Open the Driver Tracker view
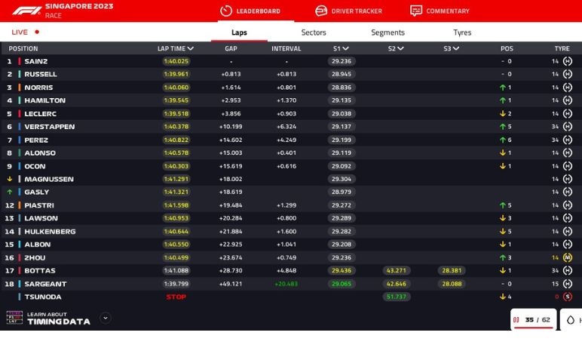Viewport: 582px width, 354px height. (348, 11)
